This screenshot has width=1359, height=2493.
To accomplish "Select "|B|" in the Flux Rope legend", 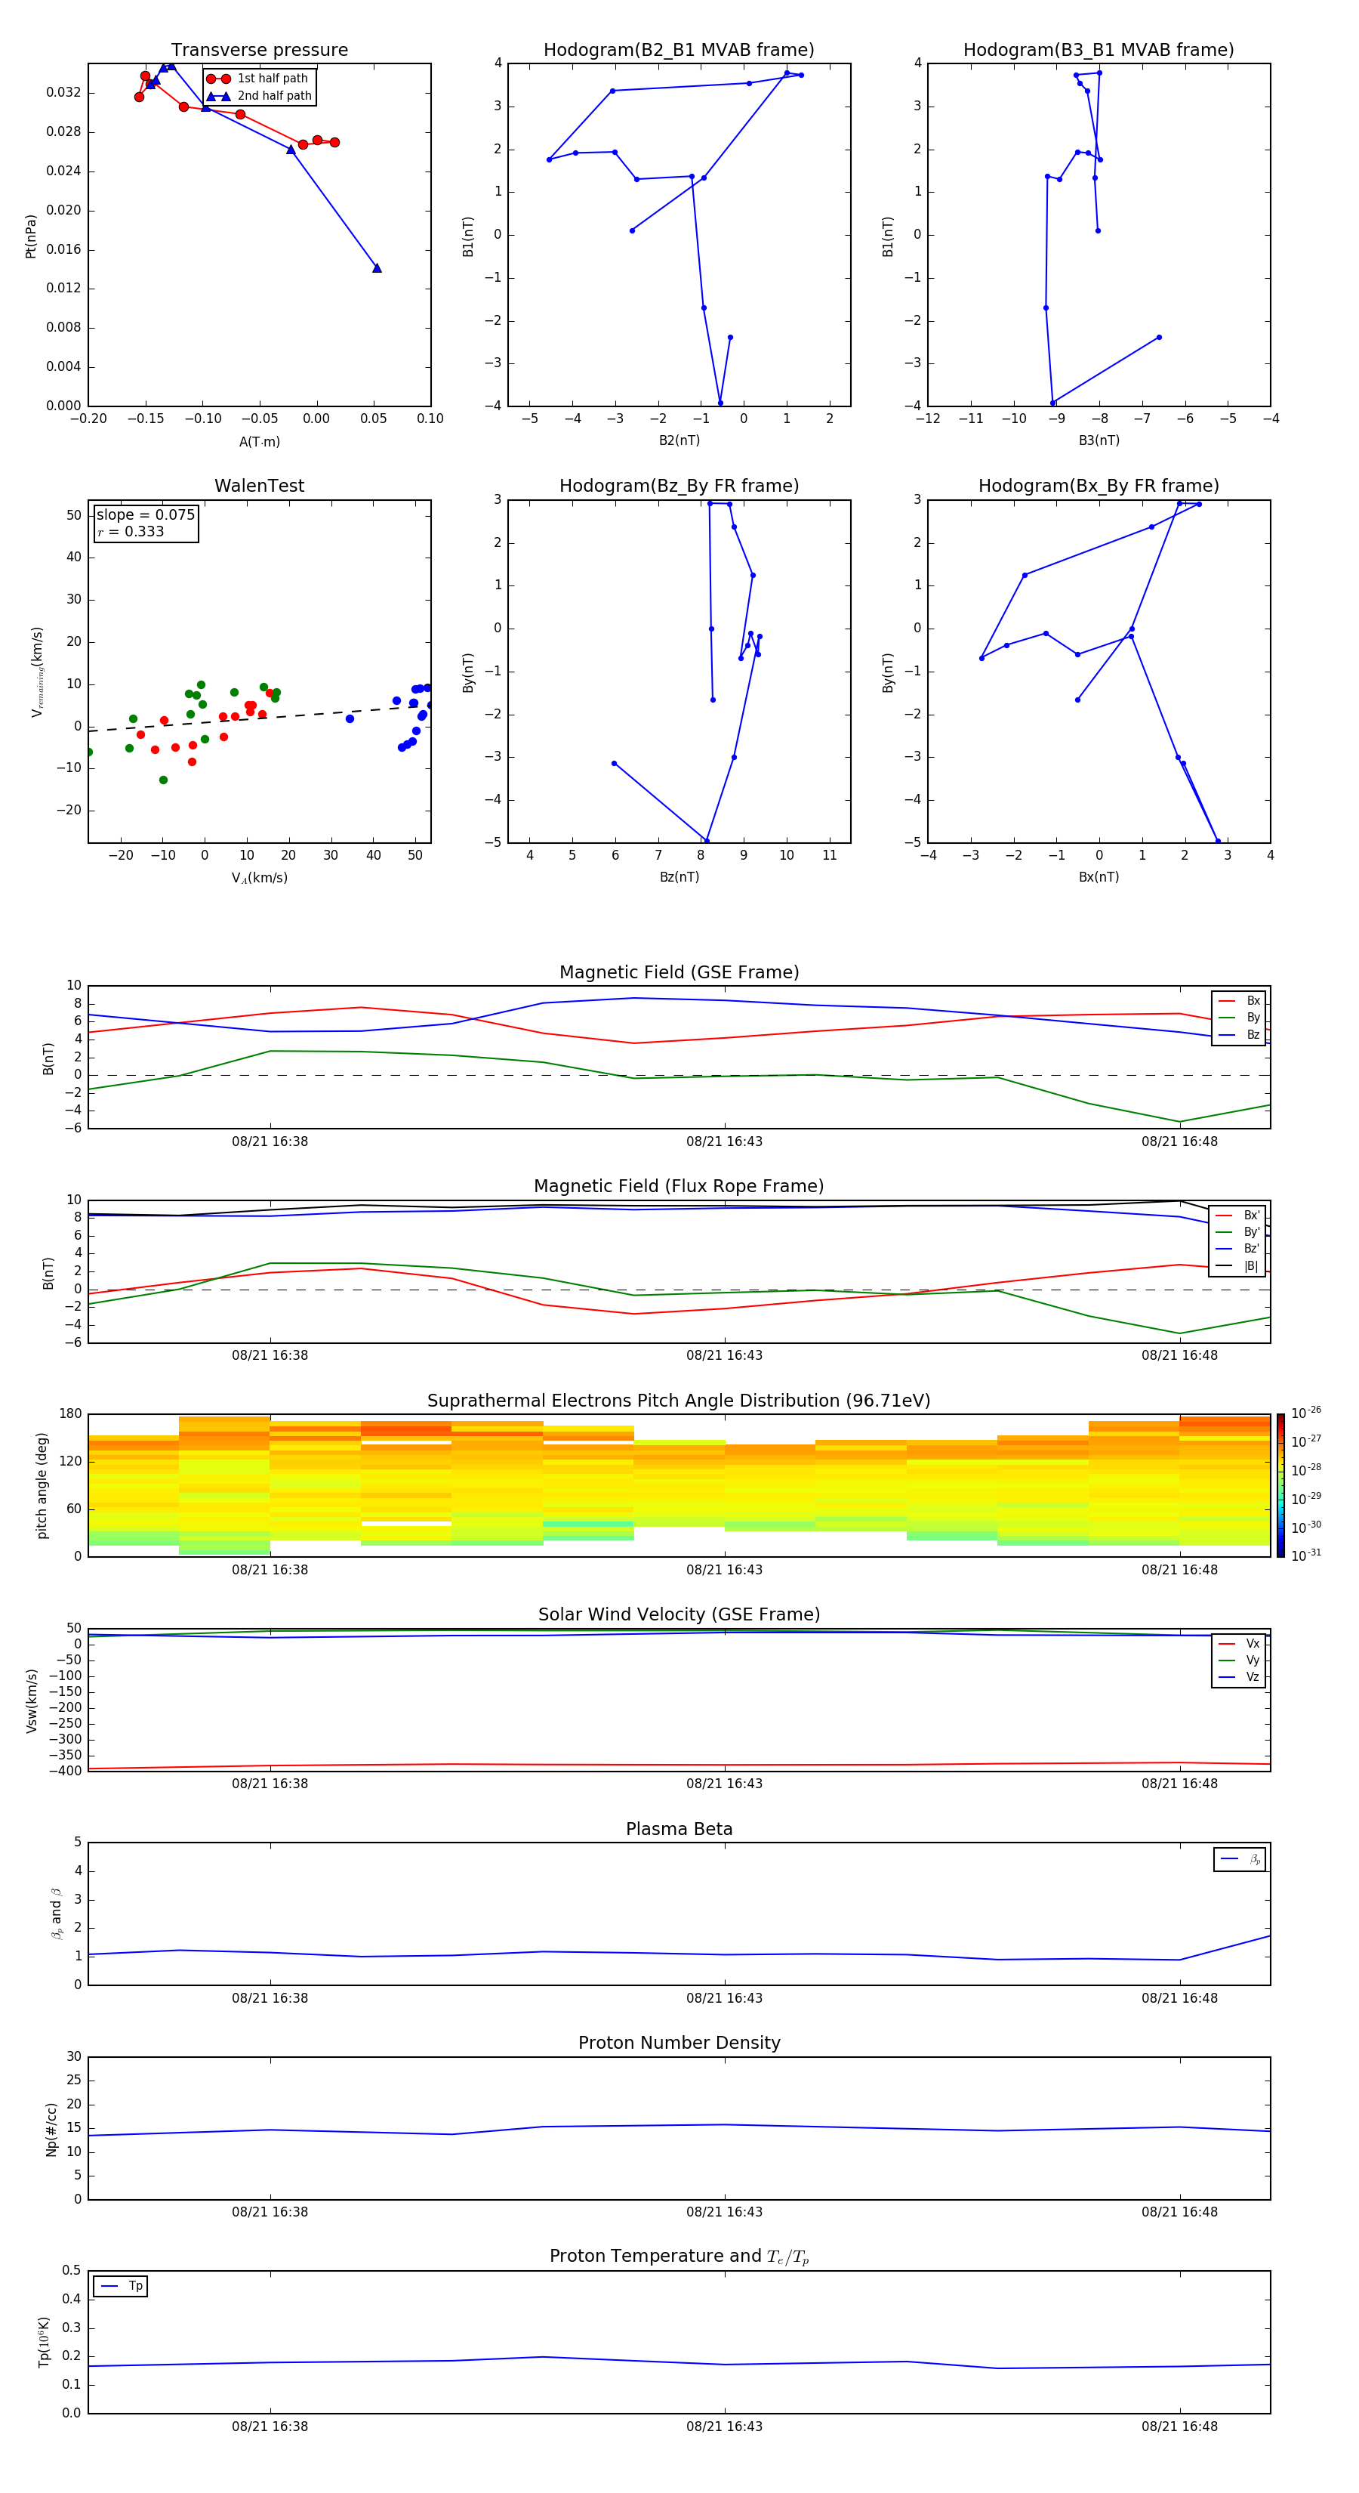I will click(x=1238, y=1266).
